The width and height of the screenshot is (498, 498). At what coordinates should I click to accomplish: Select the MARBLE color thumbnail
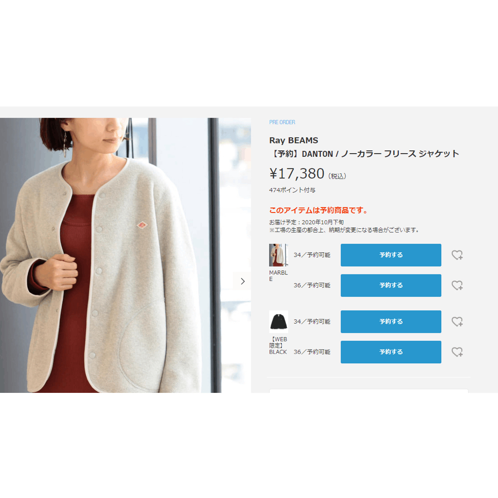[279, 255]
